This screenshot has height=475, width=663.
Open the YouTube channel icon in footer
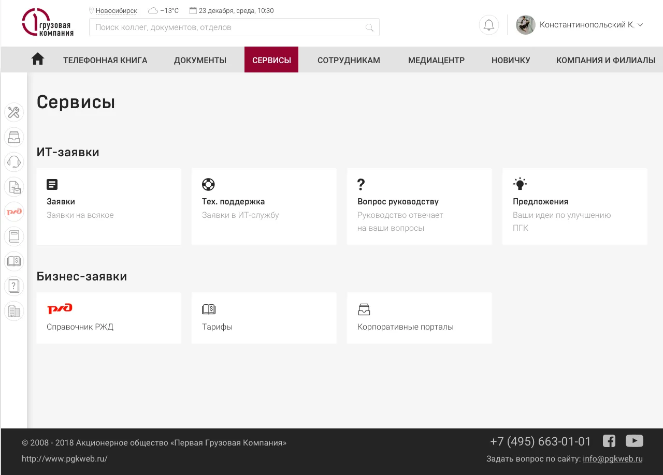(635, 441)
